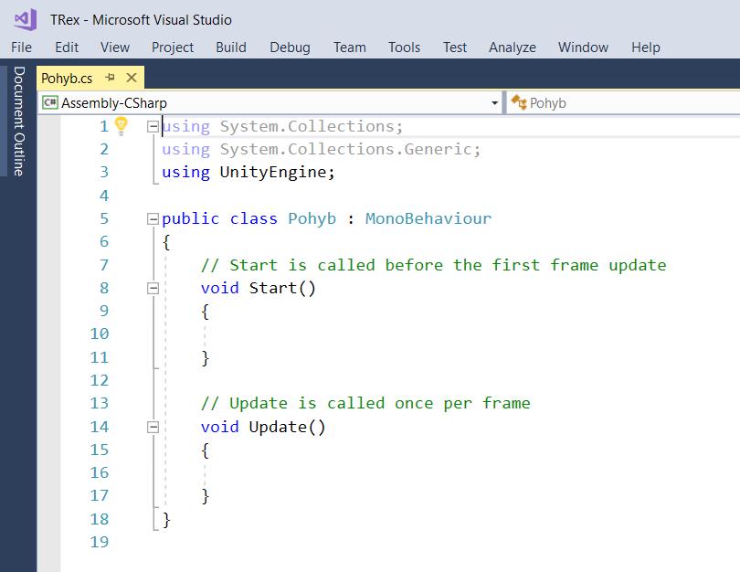Image resolution: width=740 pixels, height=572 pixels.
Task: Open the Debug menu
Action: [290, 48]
